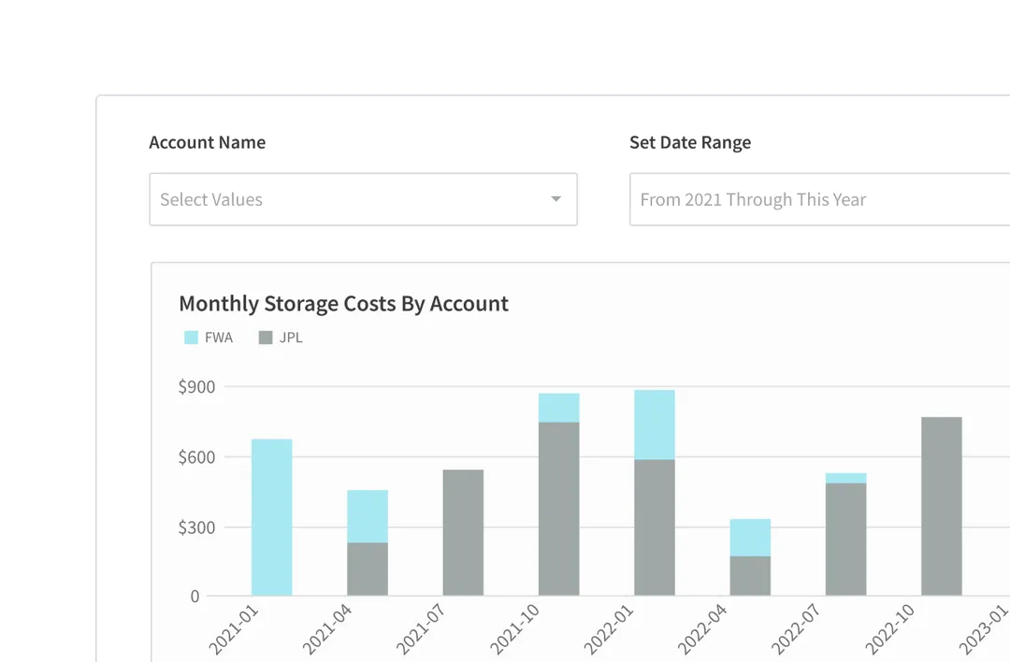Click the 2022-10 gray bar

tap(943, 505)
